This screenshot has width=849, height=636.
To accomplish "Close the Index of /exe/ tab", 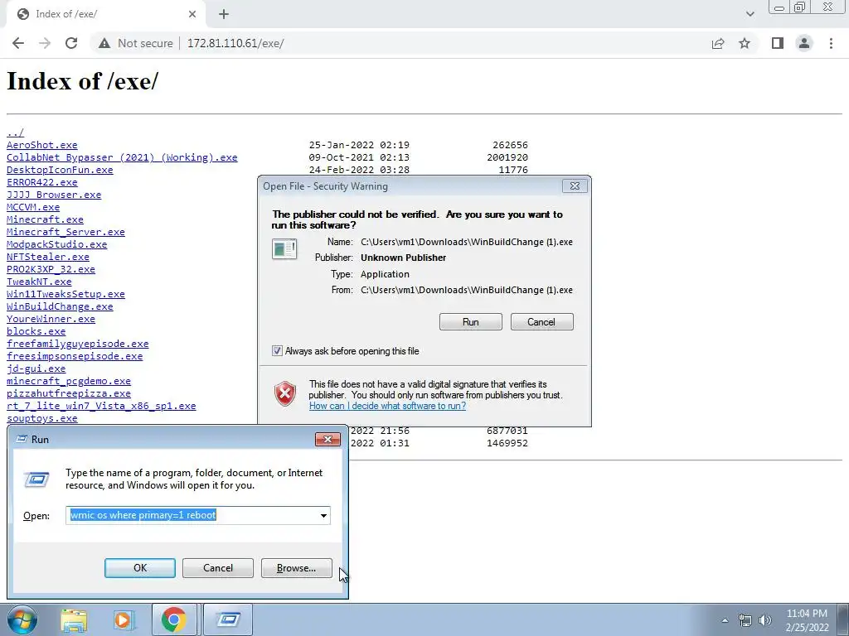I will click(192, 14).
